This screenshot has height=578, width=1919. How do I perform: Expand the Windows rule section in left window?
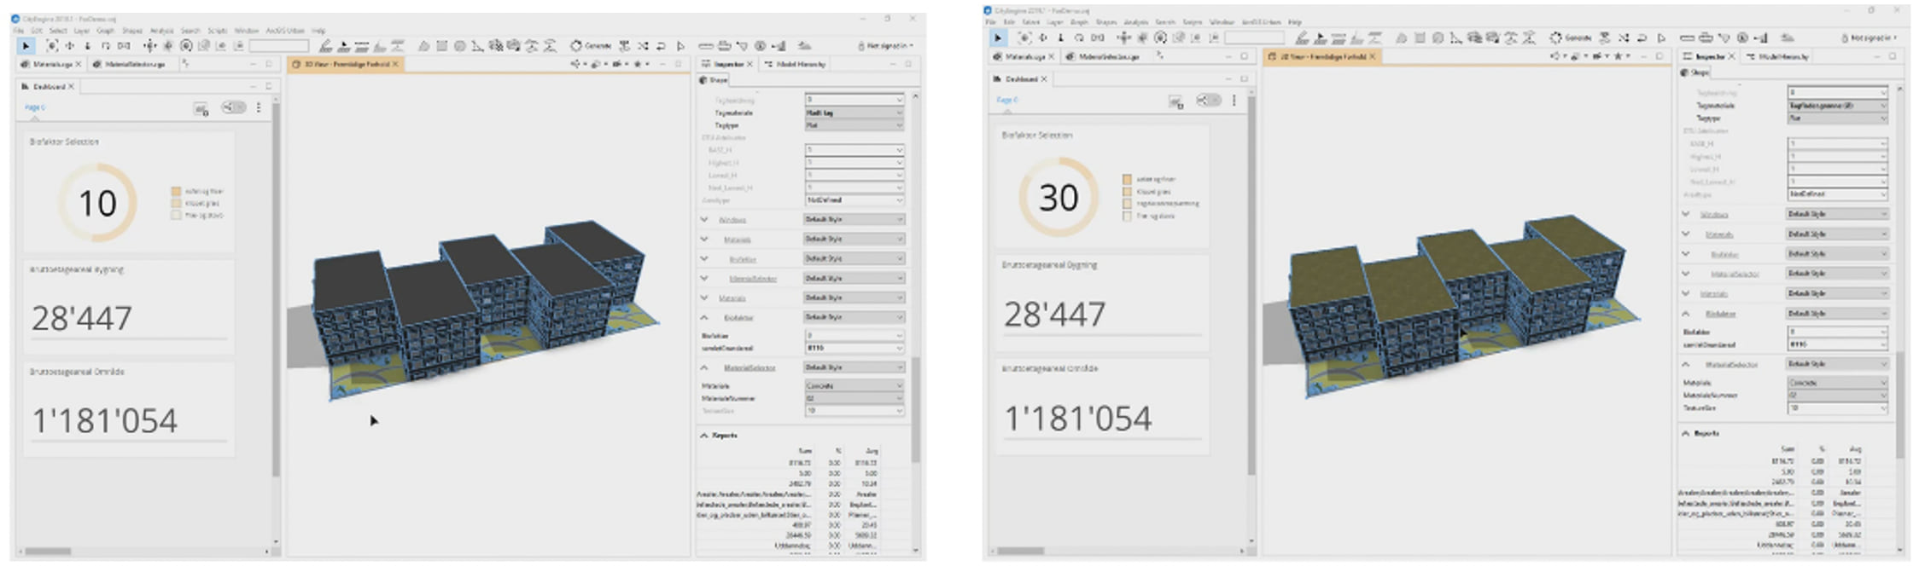[x=705, y=219]
